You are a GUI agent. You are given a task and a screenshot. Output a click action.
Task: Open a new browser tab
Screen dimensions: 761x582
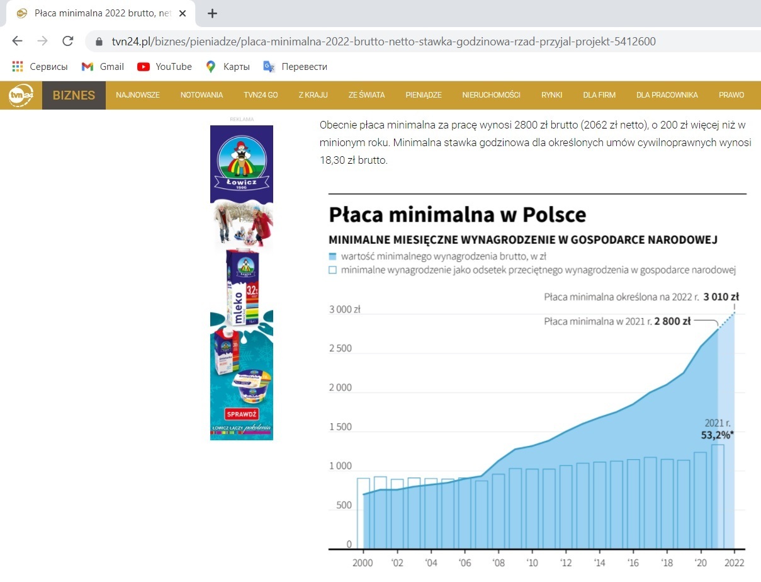[x=212, y=13]
